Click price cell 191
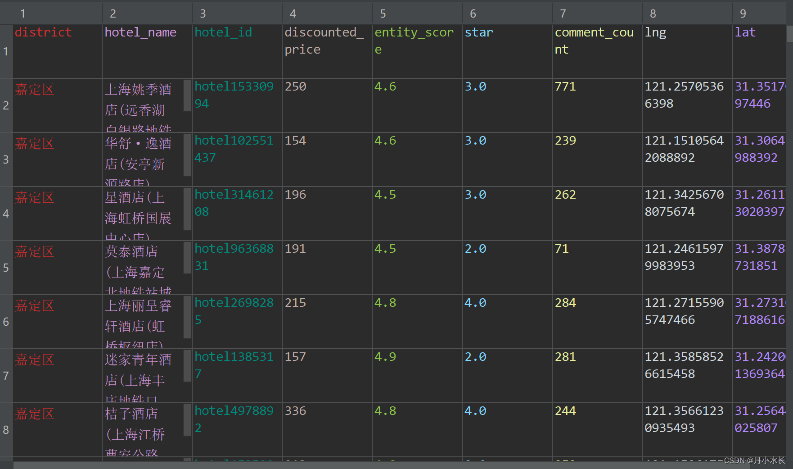The width and height of the screenshot is (793, 469). pyautogui.click(x=327, y=268)
